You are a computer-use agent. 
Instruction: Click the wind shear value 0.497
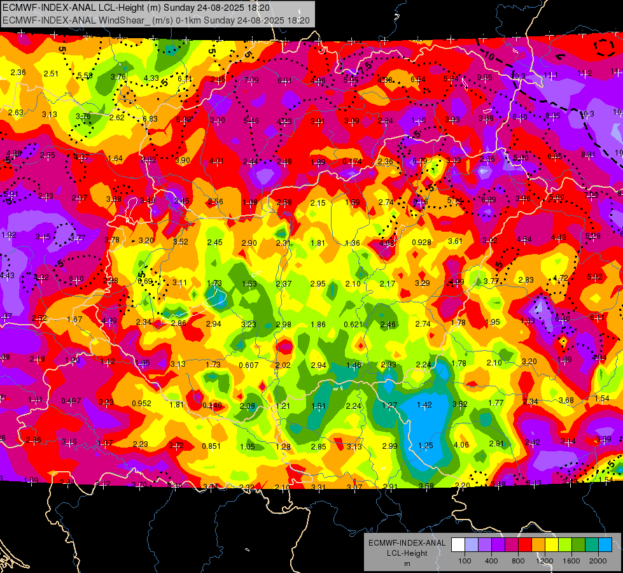click(x=71, y=401)
